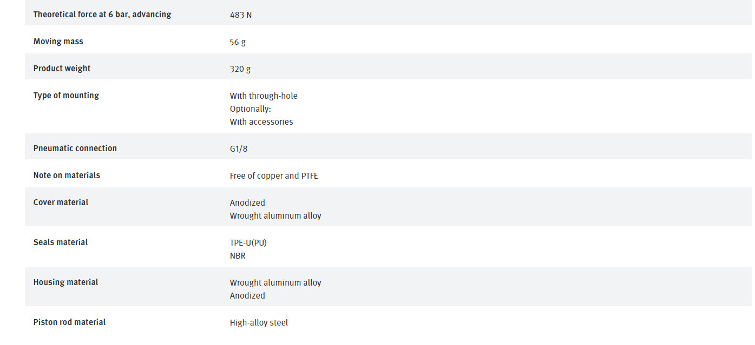Image resolution: width=755 pixels, height=345 pixels.
Task: Click the NBR seals material text
Action: coord(238,256)
